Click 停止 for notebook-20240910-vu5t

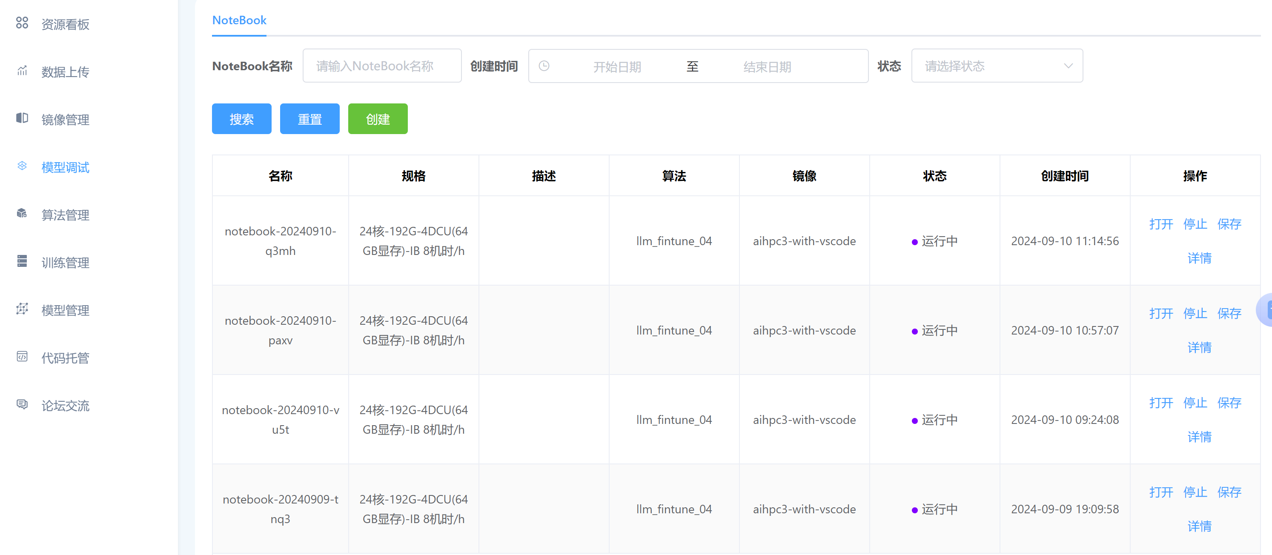(1195, 403)
